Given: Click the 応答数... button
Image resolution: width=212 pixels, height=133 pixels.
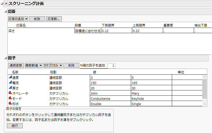Looking at the screenshot, I should click(x=54, y=19).
